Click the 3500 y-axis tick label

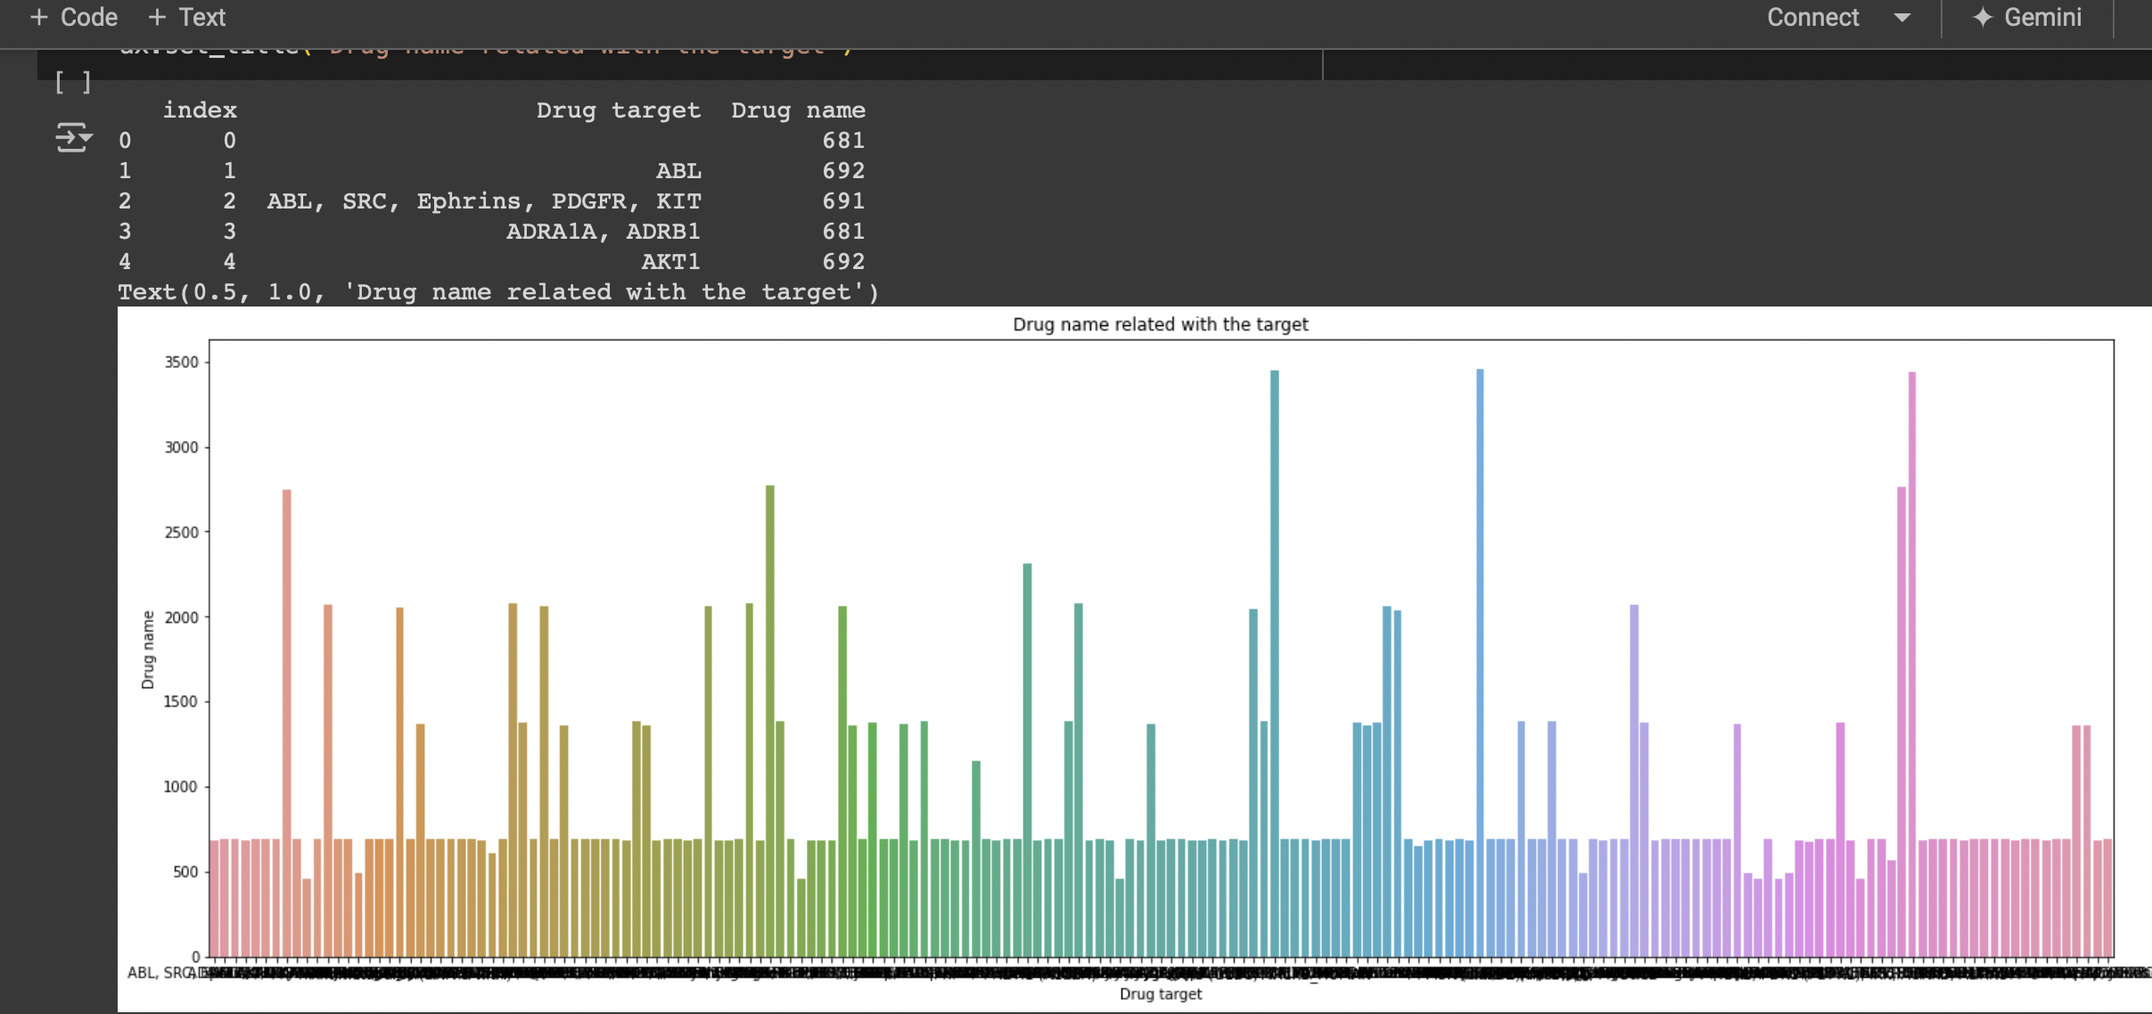point(181,363)
